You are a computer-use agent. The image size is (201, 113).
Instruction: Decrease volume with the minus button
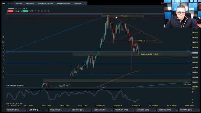pos(14,11)
